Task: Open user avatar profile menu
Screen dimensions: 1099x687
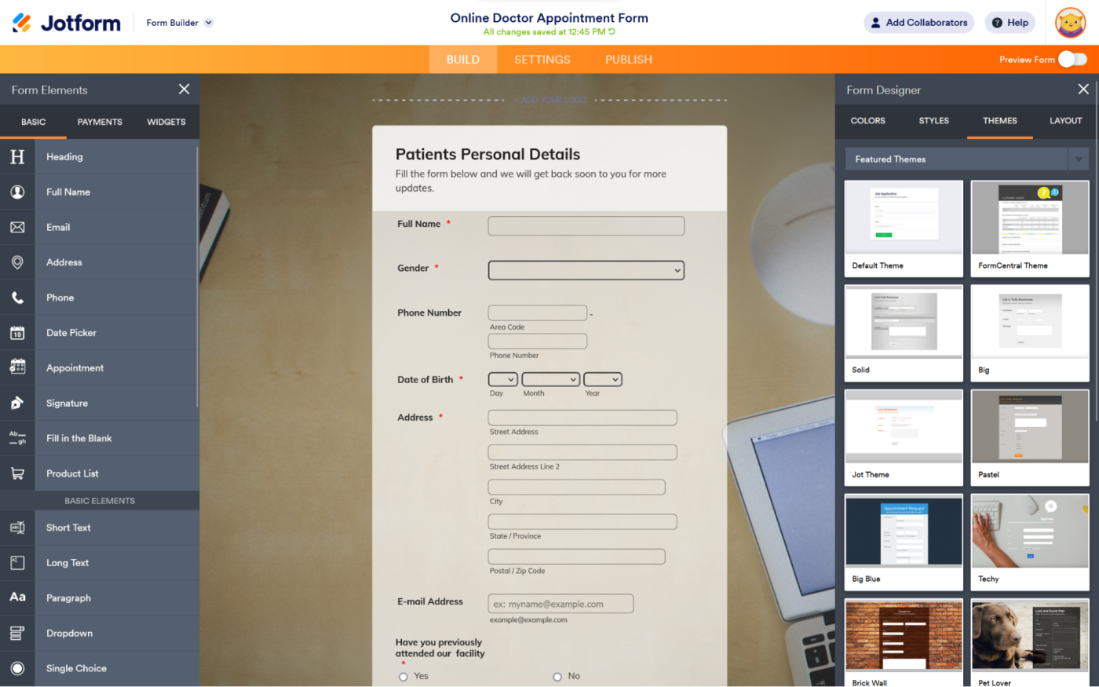Action: (1070, 23)
